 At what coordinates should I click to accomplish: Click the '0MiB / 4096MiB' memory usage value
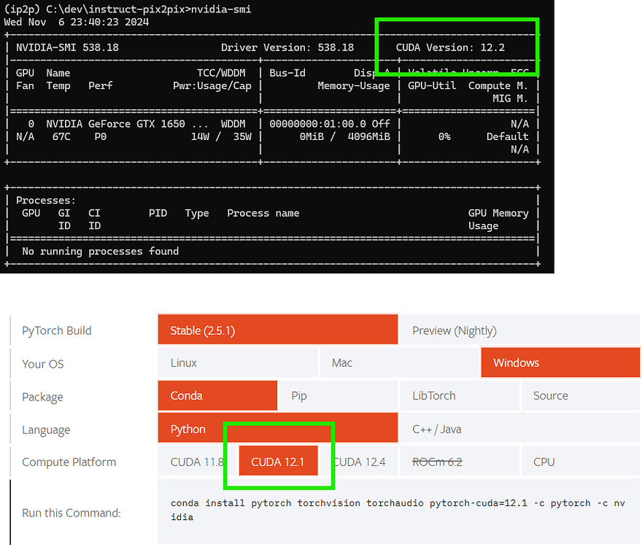345,136
